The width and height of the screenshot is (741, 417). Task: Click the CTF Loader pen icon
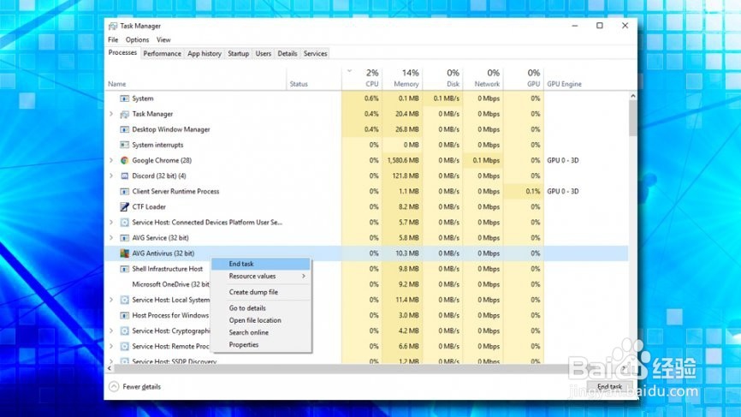[x=124, y=206]
